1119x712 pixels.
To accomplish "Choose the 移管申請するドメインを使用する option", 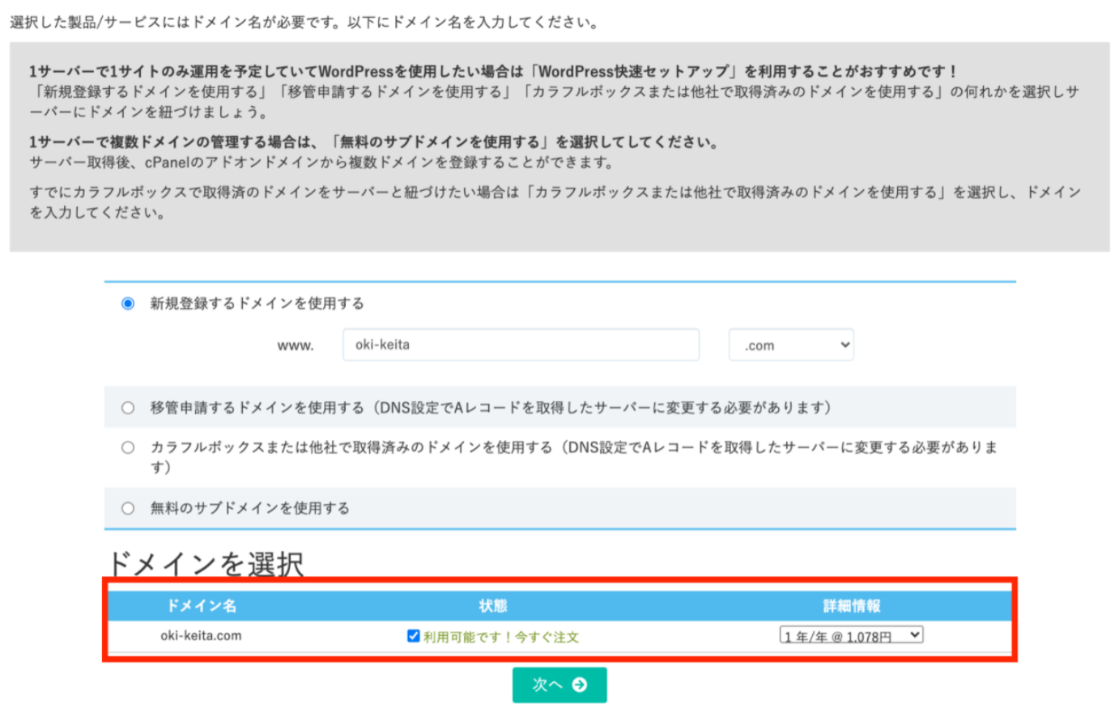I will (127, 408).
